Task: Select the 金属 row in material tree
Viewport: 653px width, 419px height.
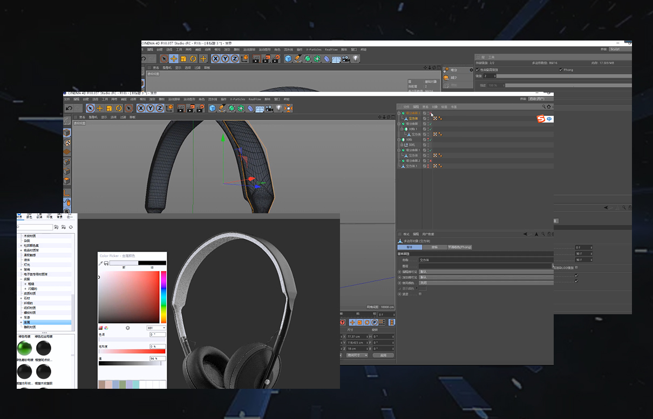Action: (46, 322)
